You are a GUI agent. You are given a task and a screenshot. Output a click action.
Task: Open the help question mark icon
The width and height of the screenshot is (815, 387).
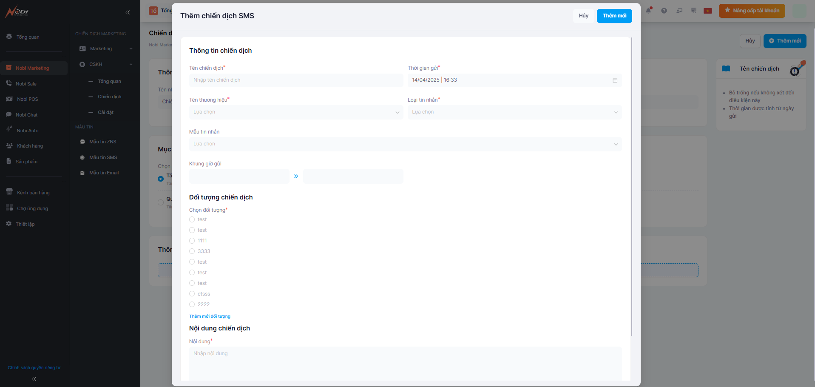[664, 11]
